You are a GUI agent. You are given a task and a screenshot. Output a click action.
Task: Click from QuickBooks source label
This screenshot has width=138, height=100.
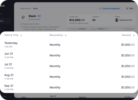(129, 29)
